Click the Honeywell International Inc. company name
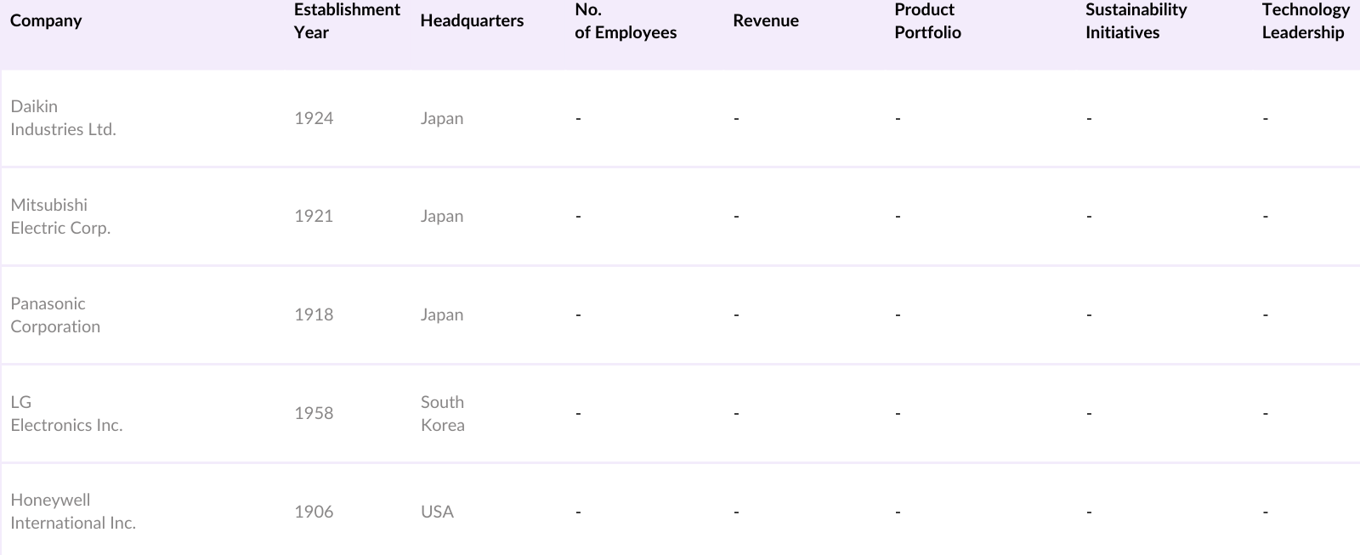The height and width of the screenshot is (555, 1360). point(73,512)
